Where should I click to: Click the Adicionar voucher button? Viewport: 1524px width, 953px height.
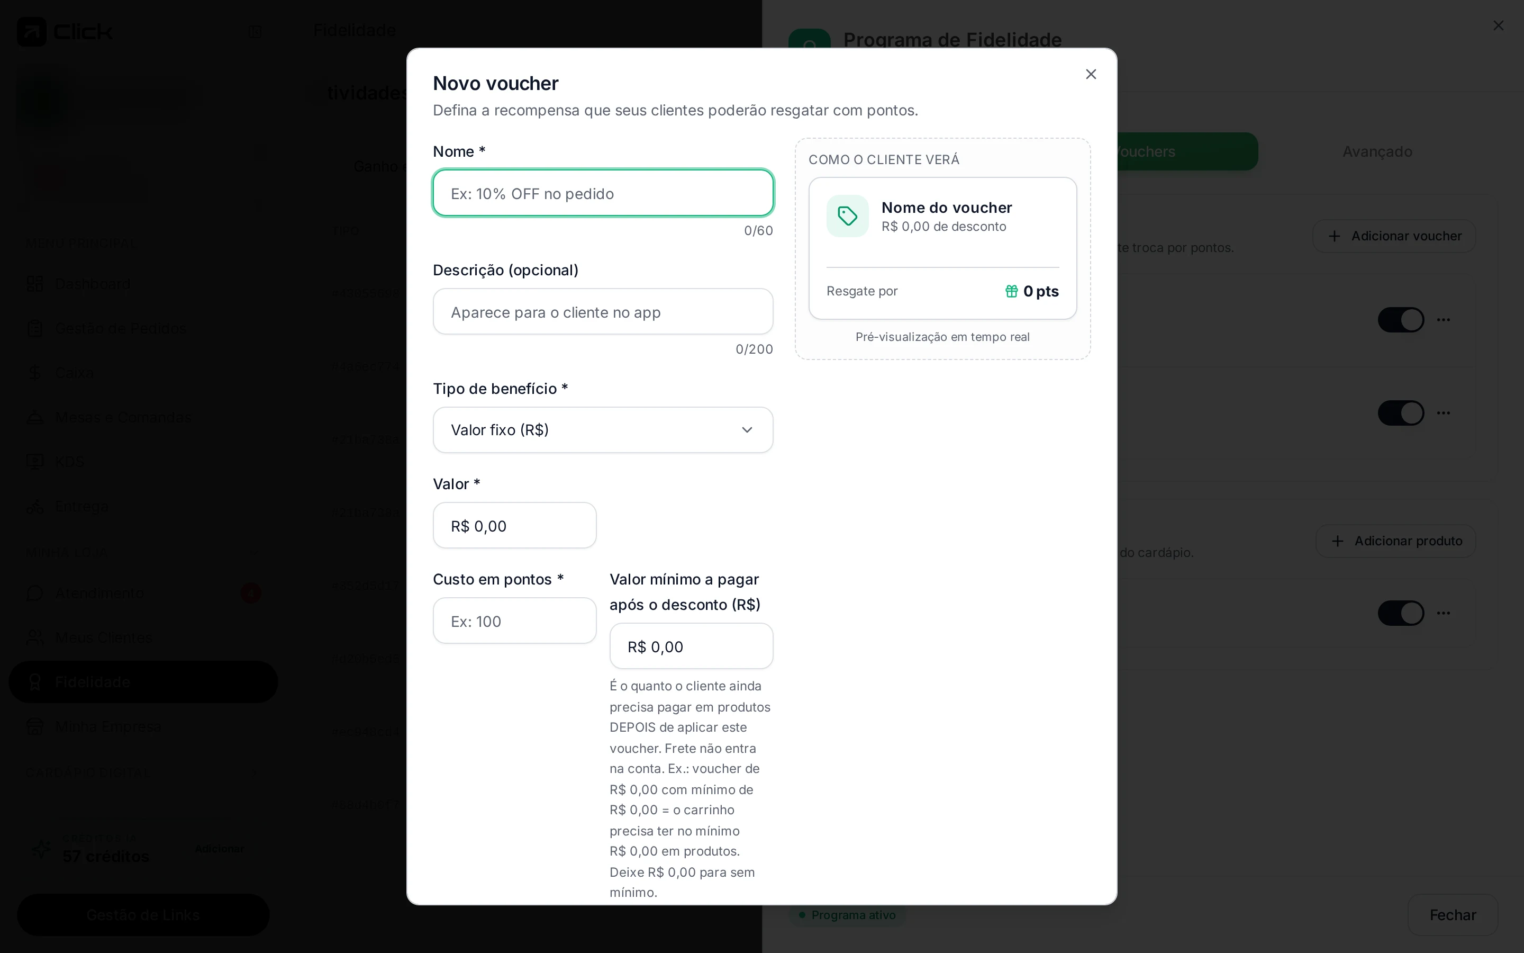1394,236
